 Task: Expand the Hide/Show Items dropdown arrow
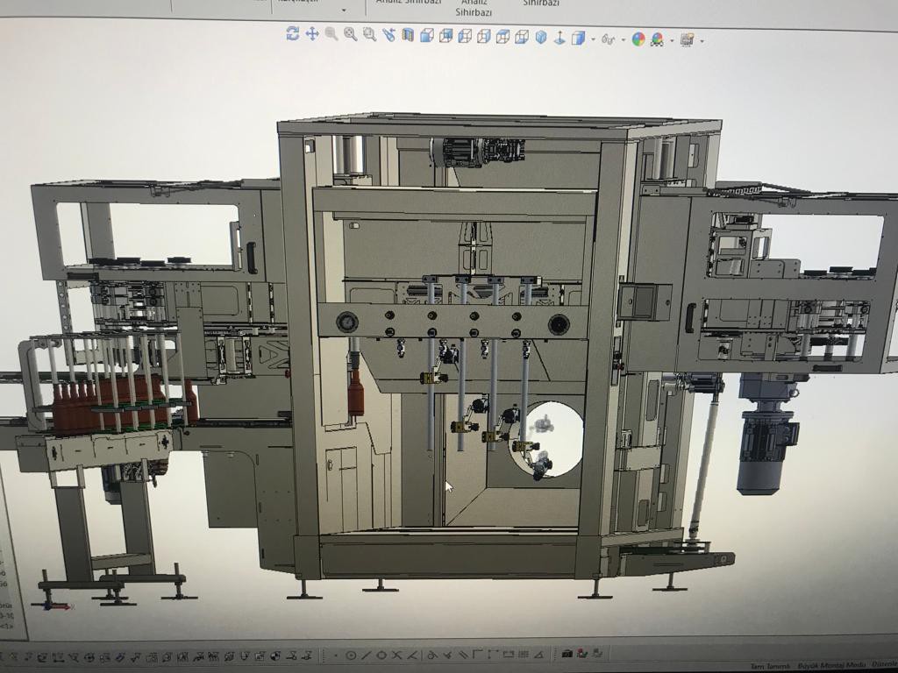(x=623, y=40)
